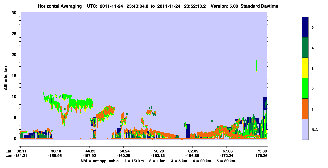Click the altitude tick label 30
Viewport: 328px width, 168px height.
(15, 12)
